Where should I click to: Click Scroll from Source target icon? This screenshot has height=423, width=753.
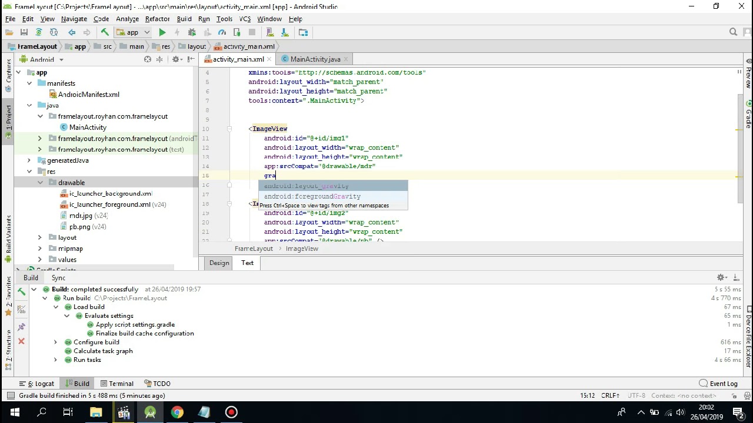pos(148,59)
